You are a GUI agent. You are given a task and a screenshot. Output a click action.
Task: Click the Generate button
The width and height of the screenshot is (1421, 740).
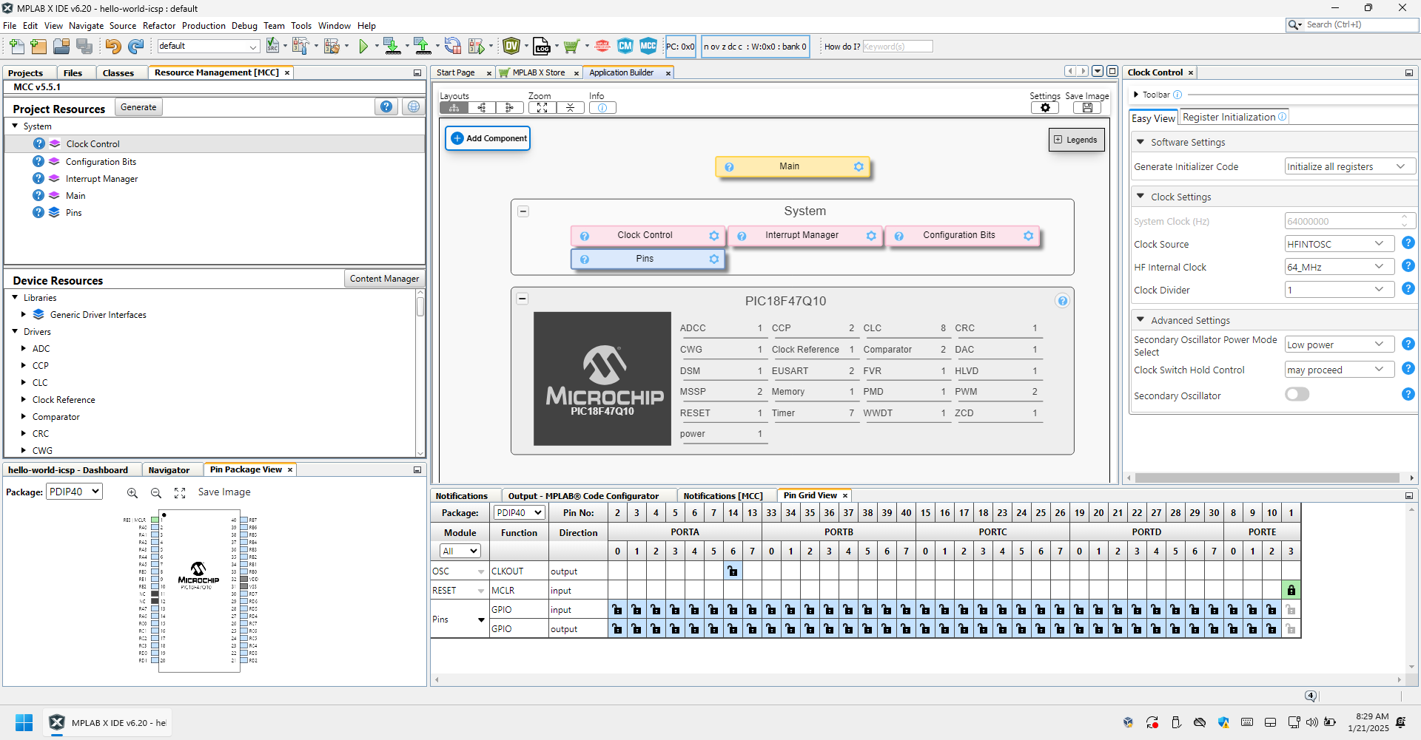point(138,107)
